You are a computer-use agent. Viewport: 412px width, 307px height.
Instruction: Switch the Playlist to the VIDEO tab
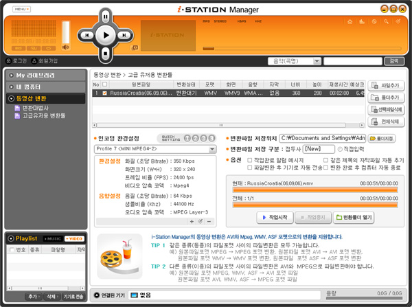74,238
